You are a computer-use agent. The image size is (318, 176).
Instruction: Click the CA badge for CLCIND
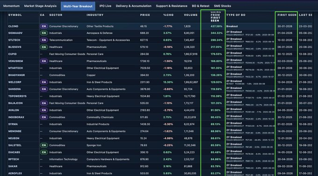[44, 26]
